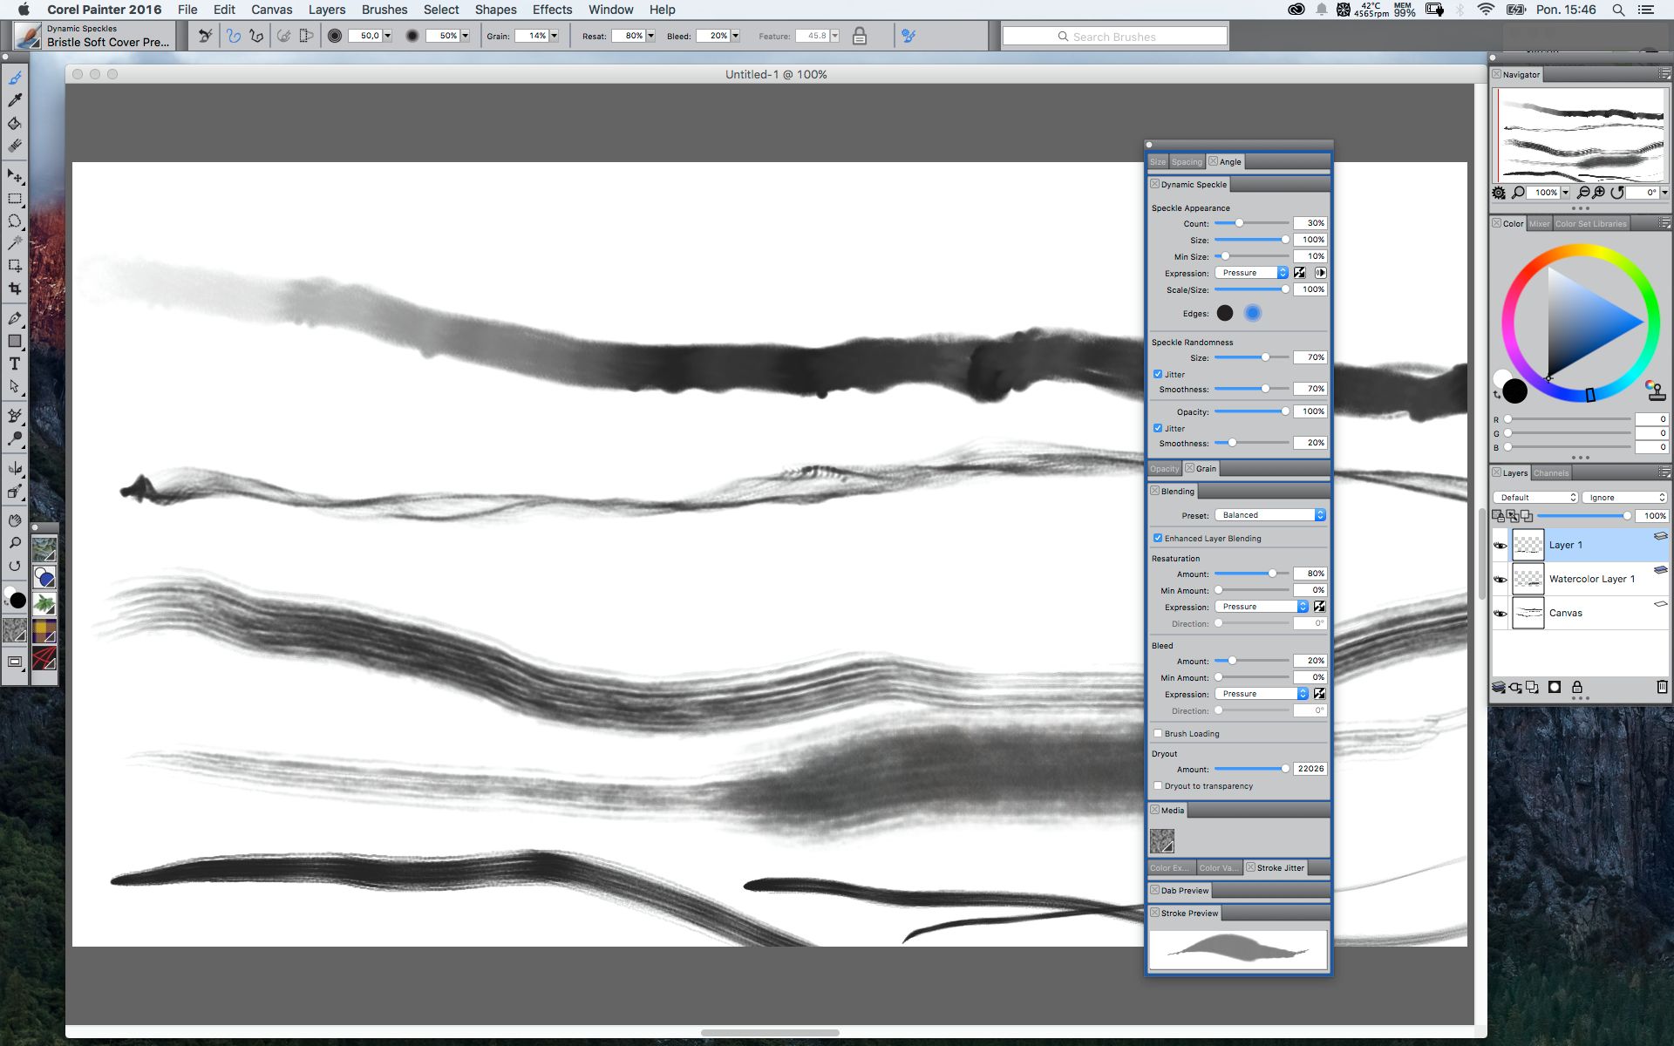Viewport: 1674px width, 1046px height.
Task: Select the Magic Wand tool
Action: pos(15,243)
